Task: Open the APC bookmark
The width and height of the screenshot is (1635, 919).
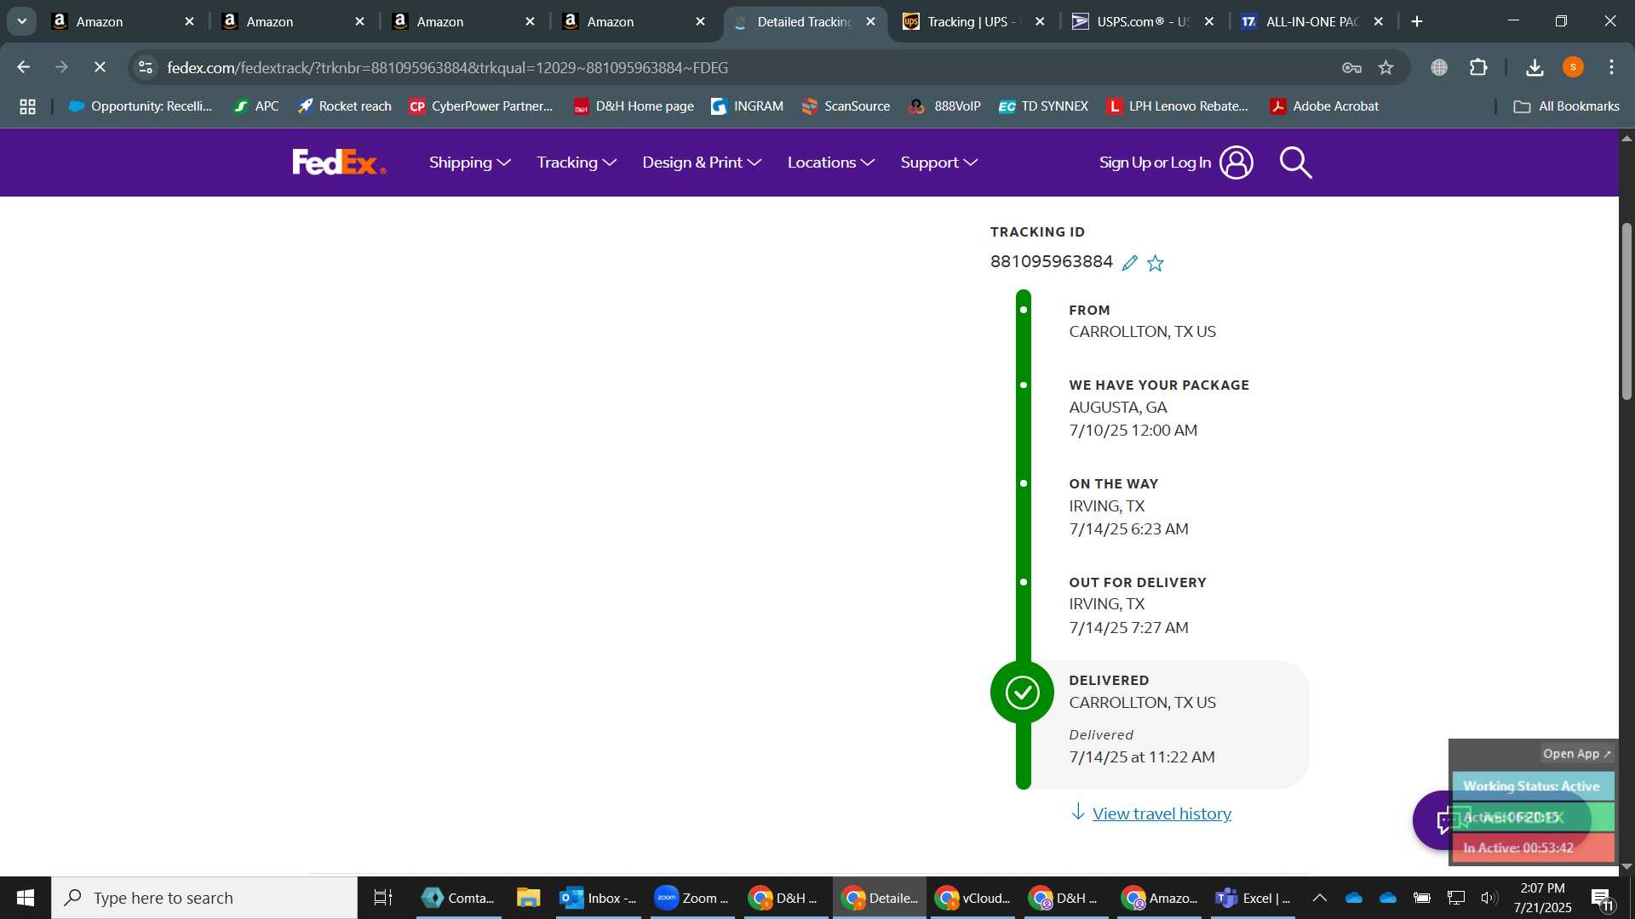Action: (x=256, y=106)
